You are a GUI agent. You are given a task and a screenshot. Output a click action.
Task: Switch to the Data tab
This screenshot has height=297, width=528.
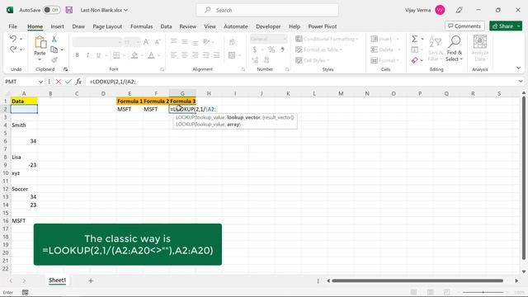coord(166,26)
